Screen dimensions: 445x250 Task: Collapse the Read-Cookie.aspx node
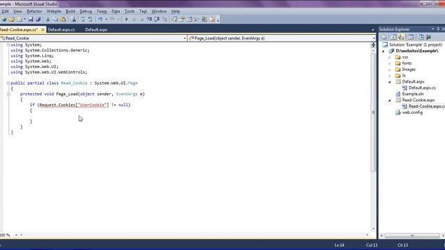(389, 100)
